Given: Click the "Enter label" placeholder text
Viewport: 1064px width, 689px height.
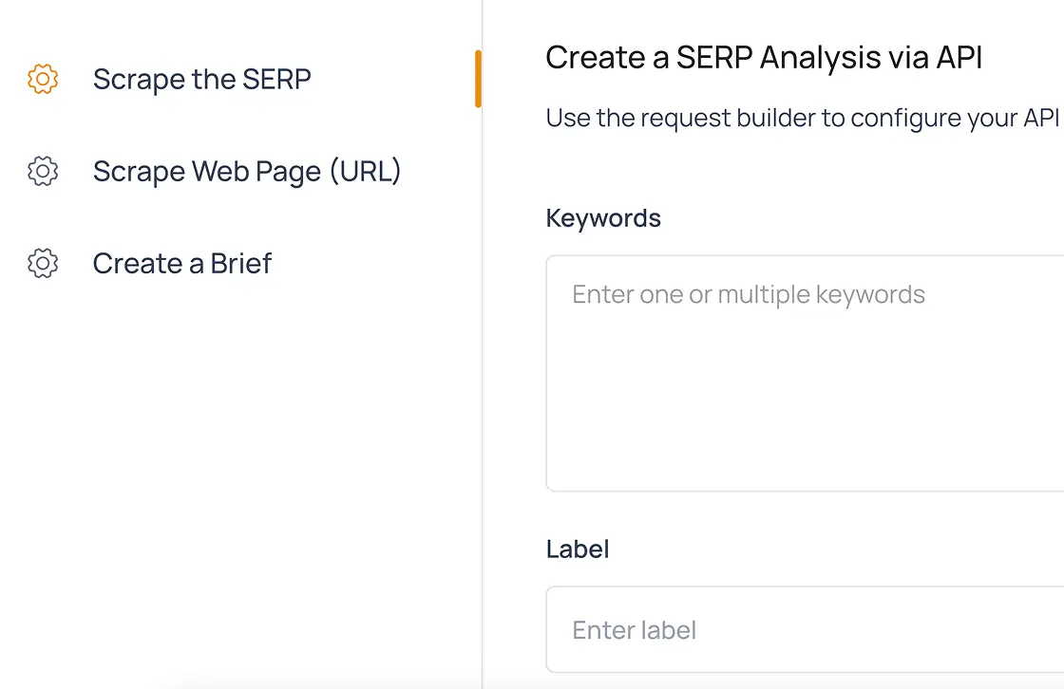Looking at the screenshot, I should tap(634, 630).
